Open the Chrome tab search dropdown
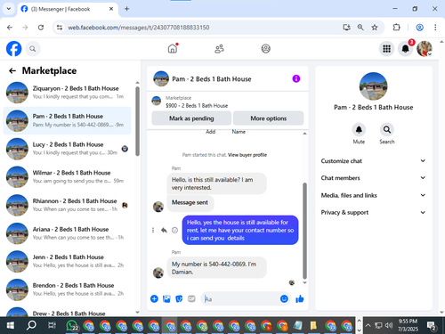Viewport: 445px width, 334px height. click(x=9, y=9)
